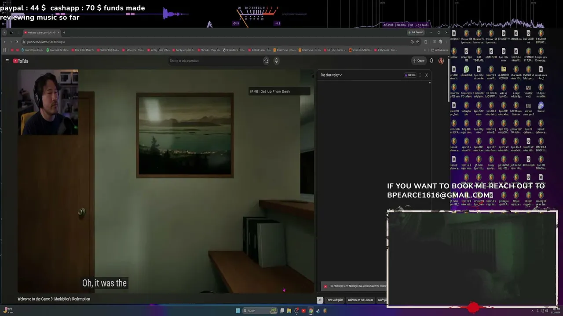Click the Ask Gemini button in Chrome
Viewport: 563px width, 316px height.
click(415, 32)
